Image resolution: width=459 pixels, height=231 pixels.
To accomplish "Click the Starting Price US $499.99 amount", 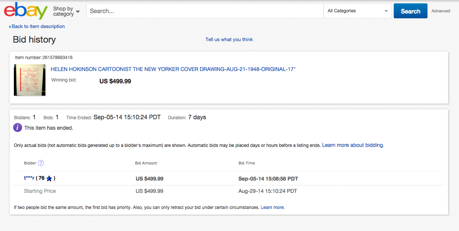I will [x=150, y=191].
